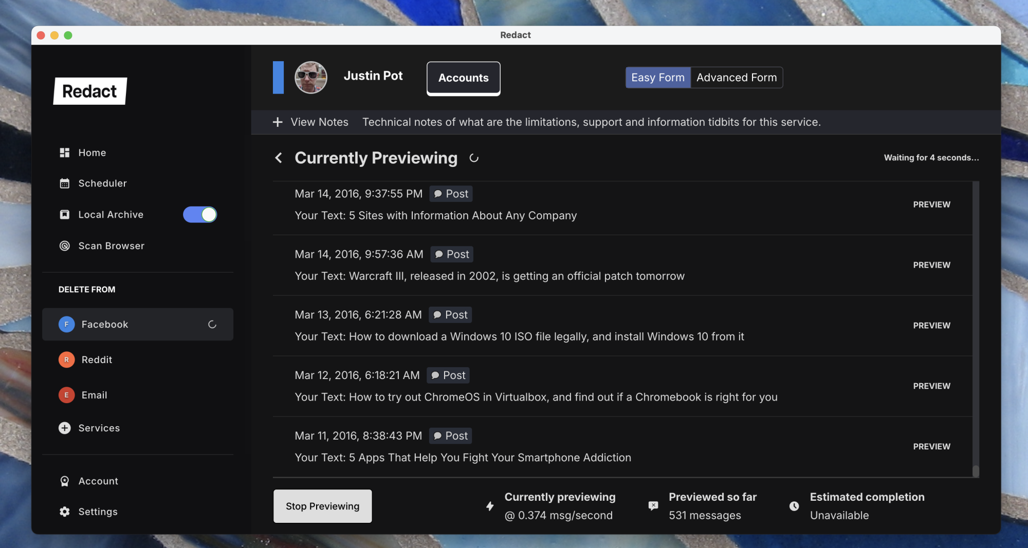The image size is (1028, 548).
Task: Click the blue account color bar
Action: (278, 78)
